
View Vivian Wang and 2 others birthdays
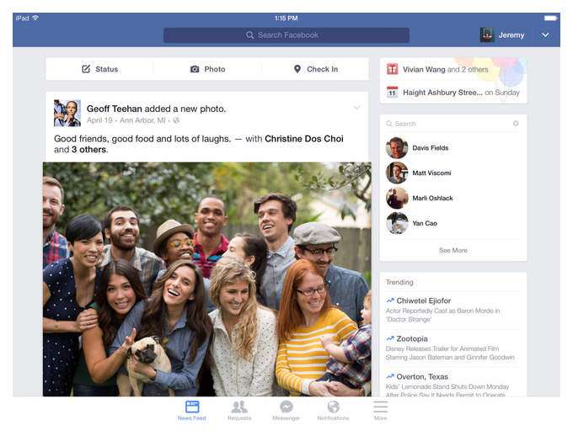click(446, 69)
